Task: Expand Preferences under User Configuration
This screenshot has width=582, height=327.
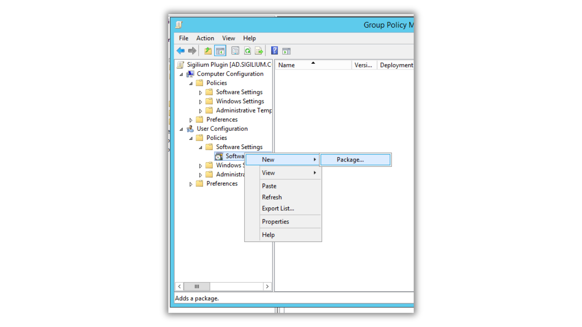Action: [191, 184]
